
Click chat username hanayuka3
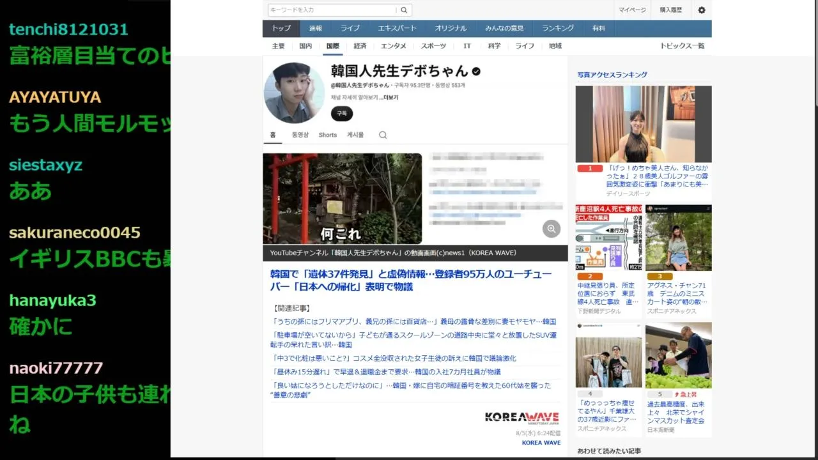[x=52, y=300]
